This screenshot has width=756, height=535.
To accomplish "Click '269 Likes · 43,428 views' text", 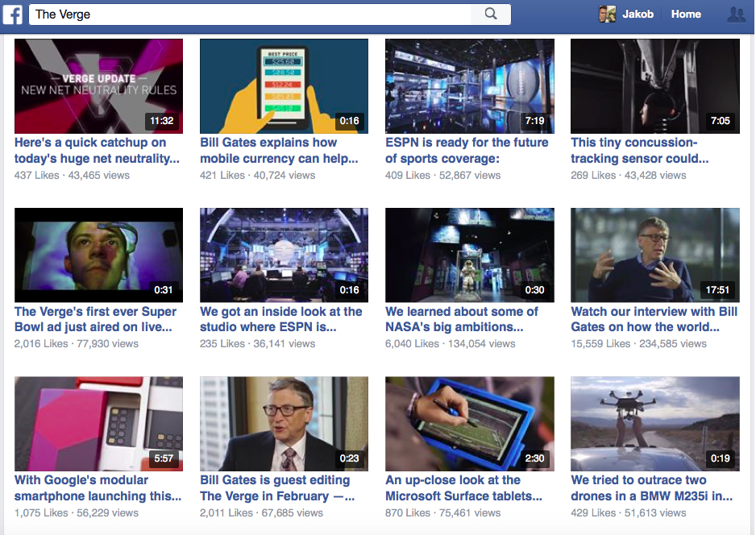I will click(x=628, y=176).
